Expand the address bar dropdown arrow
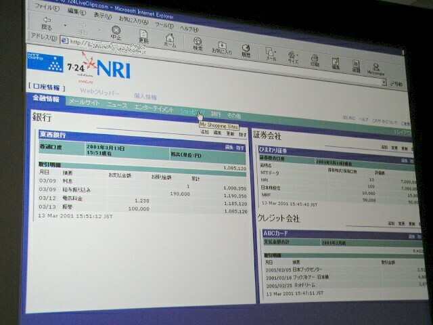The image size is (433, 325). click(x=384, y=83)
